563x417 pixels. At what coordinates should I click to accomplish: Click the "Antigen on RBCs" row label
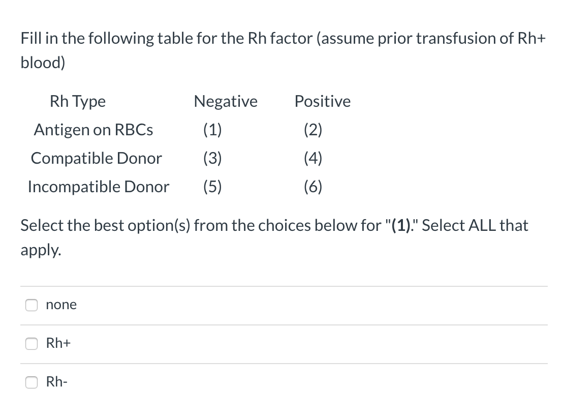pyautogui.click(x=93, y=130)
